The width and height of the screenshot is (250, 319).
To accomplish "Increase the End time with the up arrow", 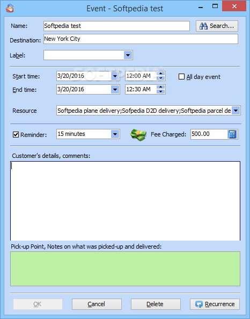I will point(161,88).
